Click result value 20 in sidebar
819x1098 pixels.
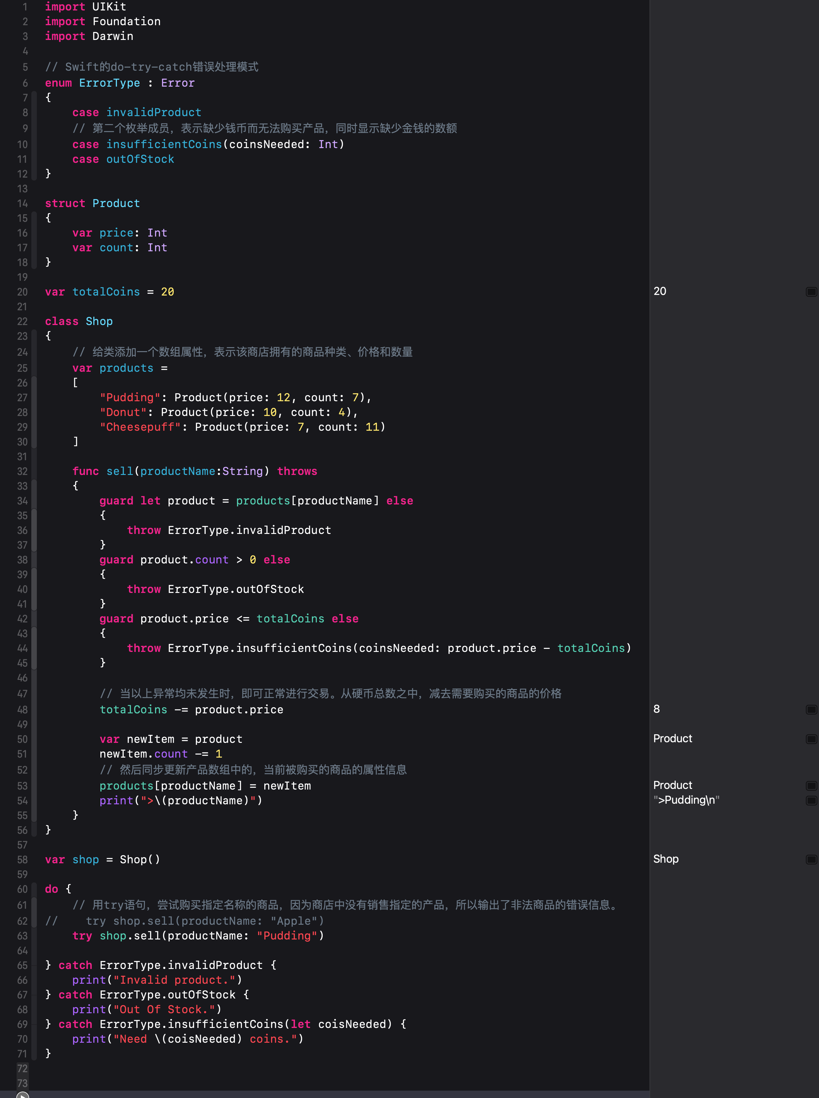[660, 291]
